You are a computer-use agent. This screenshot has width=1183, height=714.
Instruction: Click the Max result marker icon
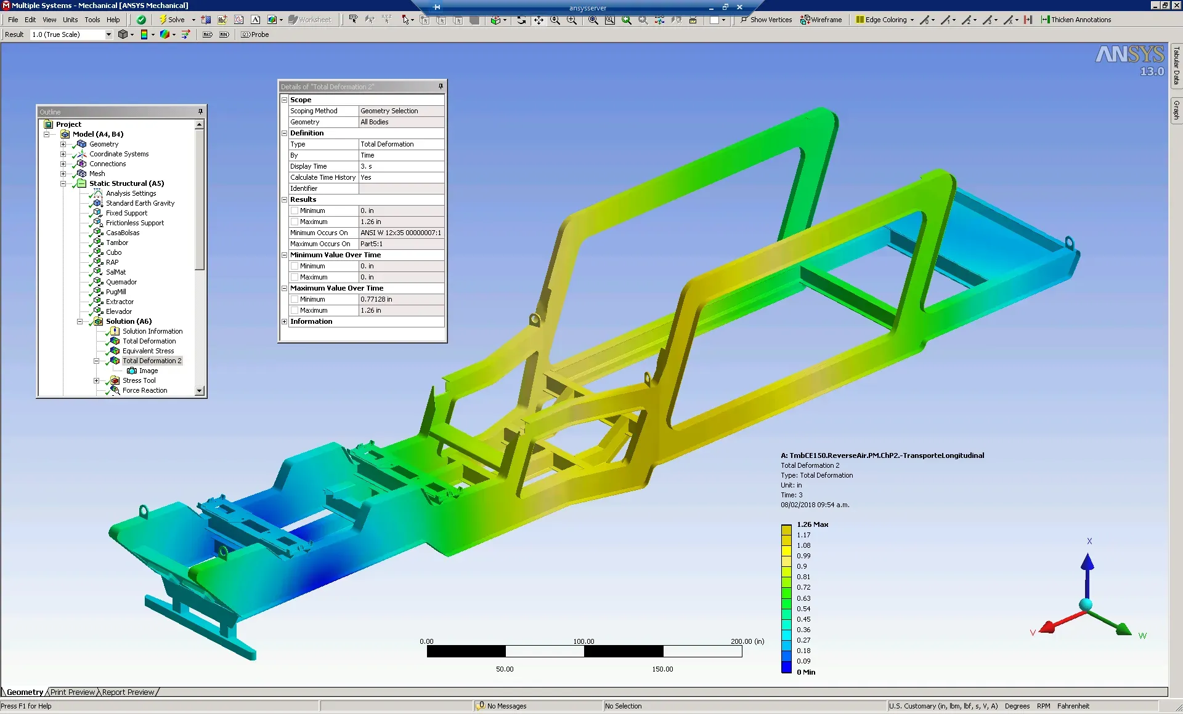(x=208, y=34)
